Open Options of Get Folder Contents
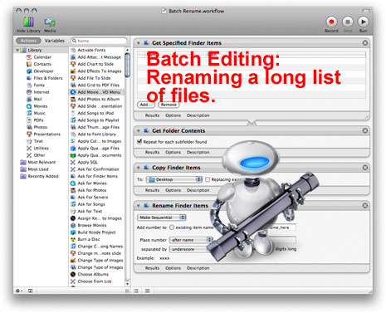 click(x=173, y=152)
